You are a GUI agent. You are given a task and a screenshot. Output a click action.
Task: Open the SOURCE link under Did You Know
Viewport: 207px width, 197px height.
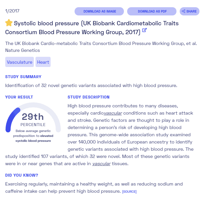point(129,192)
